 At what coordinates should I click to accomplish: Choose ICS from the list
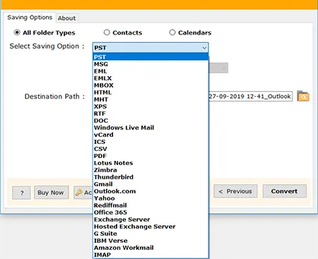[x=151, y=142]
